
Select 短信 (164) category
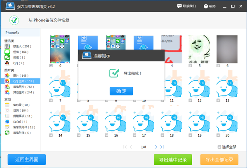pyautogui.click(x=21, y=52)
